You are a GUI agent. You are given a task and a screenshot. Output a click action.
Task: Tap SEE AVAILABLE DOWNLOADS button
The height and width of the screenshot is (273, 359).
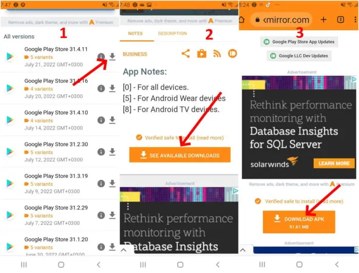[x=180, y=155]
